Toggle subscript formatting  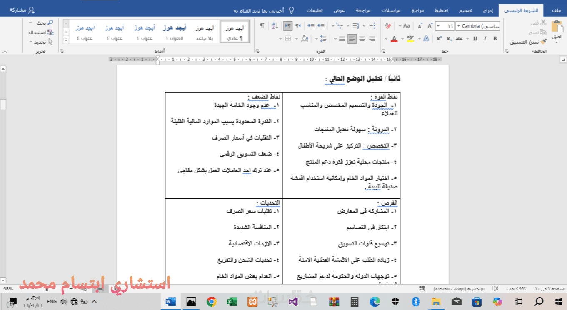(449, 39)
